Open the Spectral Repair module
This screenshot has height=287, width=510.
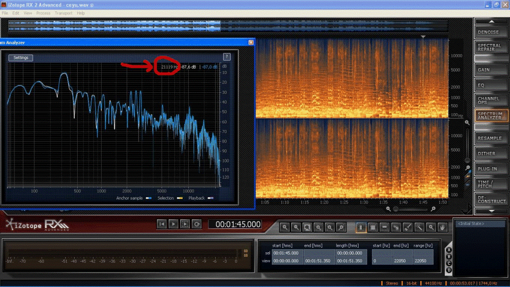pyautogui.click(x=491, y=48)
